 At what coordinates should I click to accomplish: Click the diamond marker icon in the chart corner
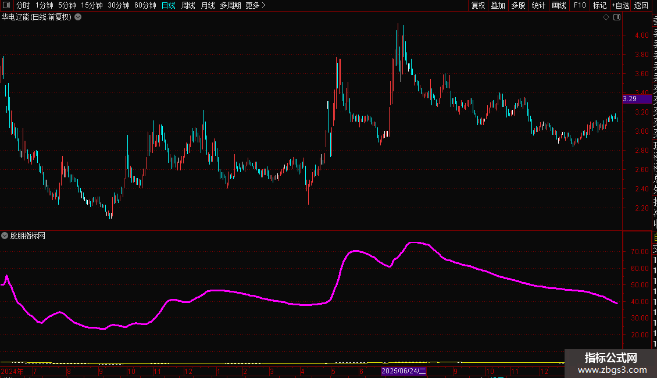[x=606, y=17]
